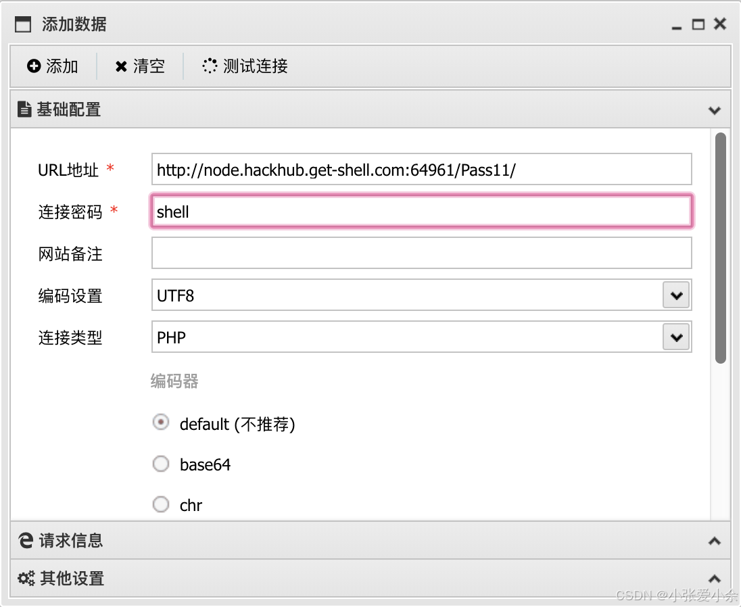741x607 pixels.
Task: Maximize the 添加数据 window
Action: click(x=698, y=24)
